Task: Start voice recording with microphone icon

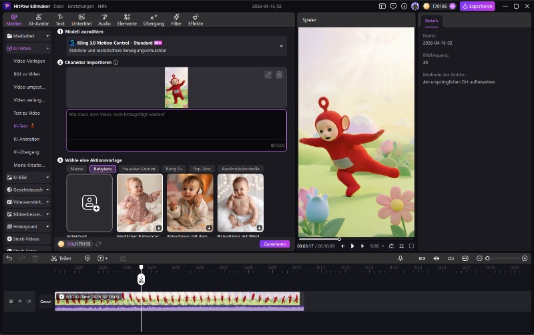Action: coord(400,258)
